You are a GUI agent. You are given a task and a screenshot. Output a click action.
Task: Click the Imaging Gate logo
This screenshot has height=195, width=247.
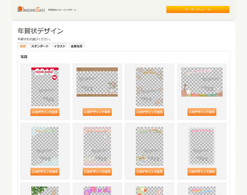point(31,9)
